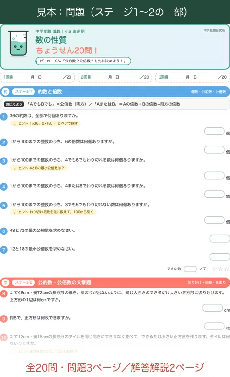The width and height of the screenshot is (230, 377).
Task: Select question number 4 circle
Action: 4,187
